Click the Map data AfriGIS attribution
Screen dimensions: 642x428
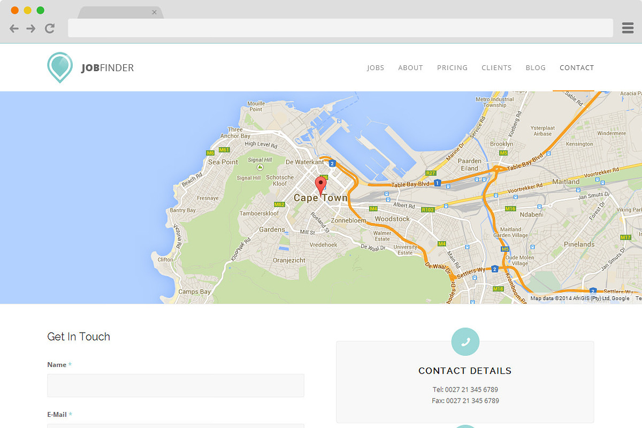(x=580, y=299)
